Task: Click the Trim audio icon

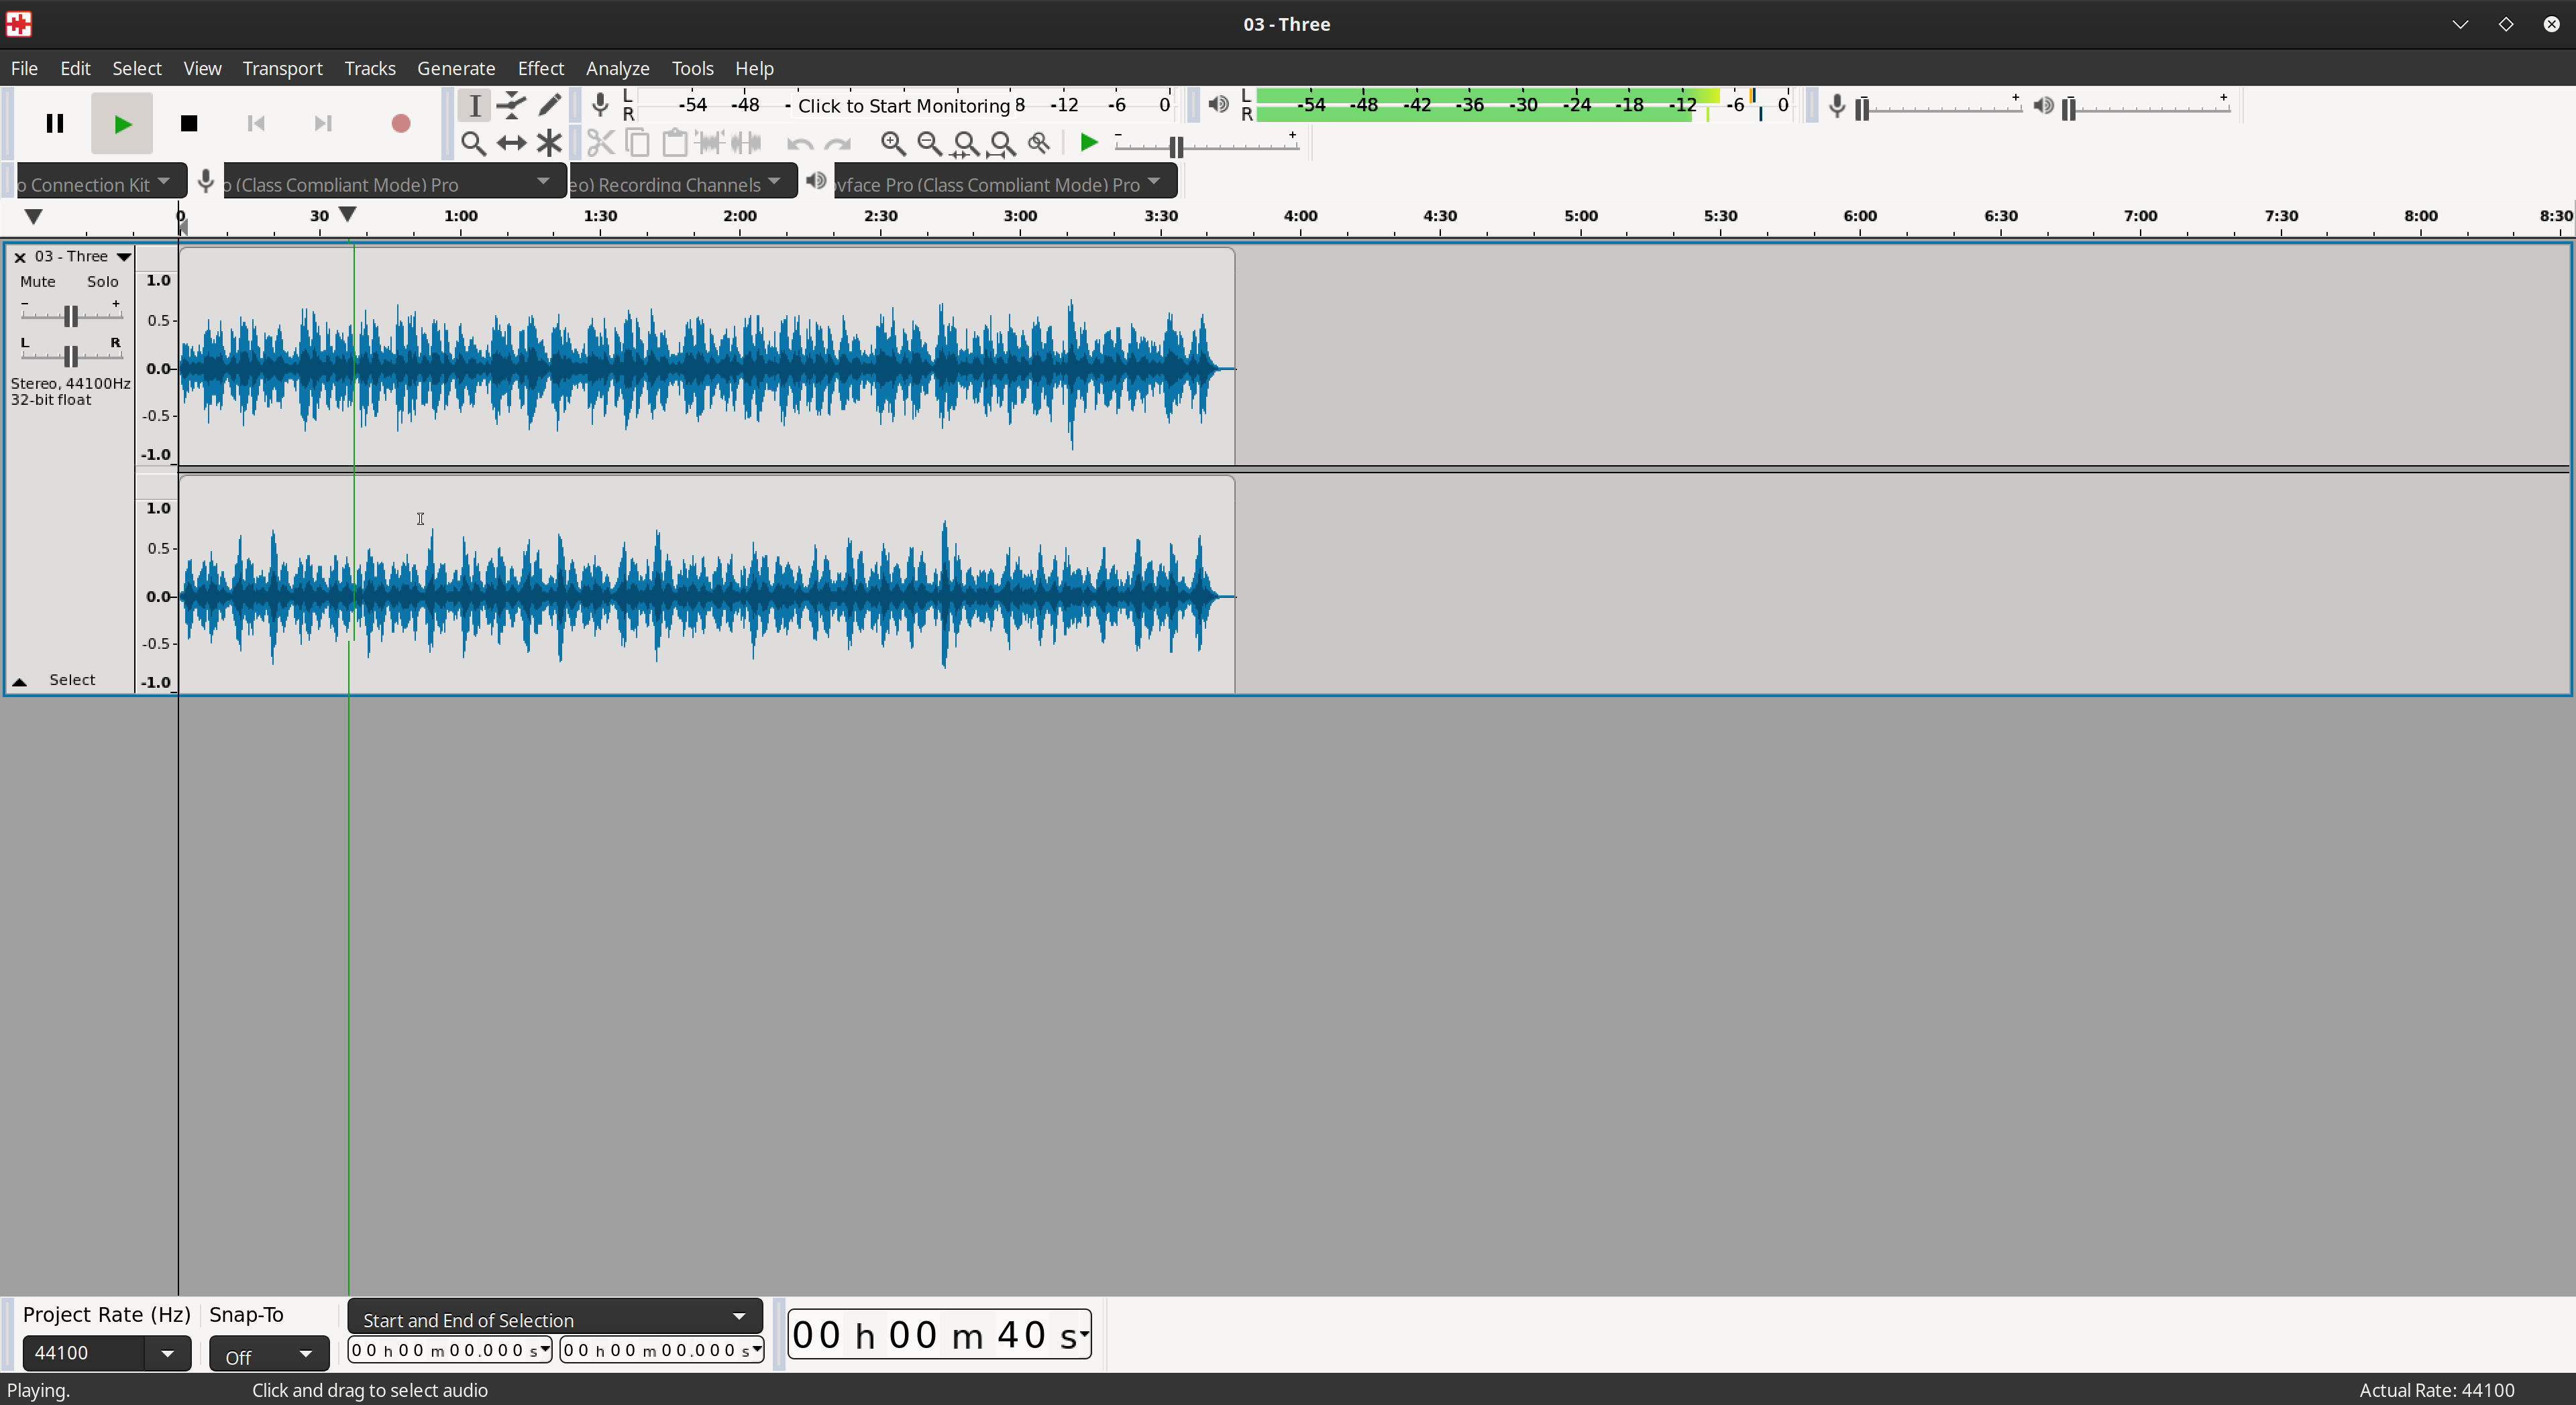Action: (x=711, y=143)
